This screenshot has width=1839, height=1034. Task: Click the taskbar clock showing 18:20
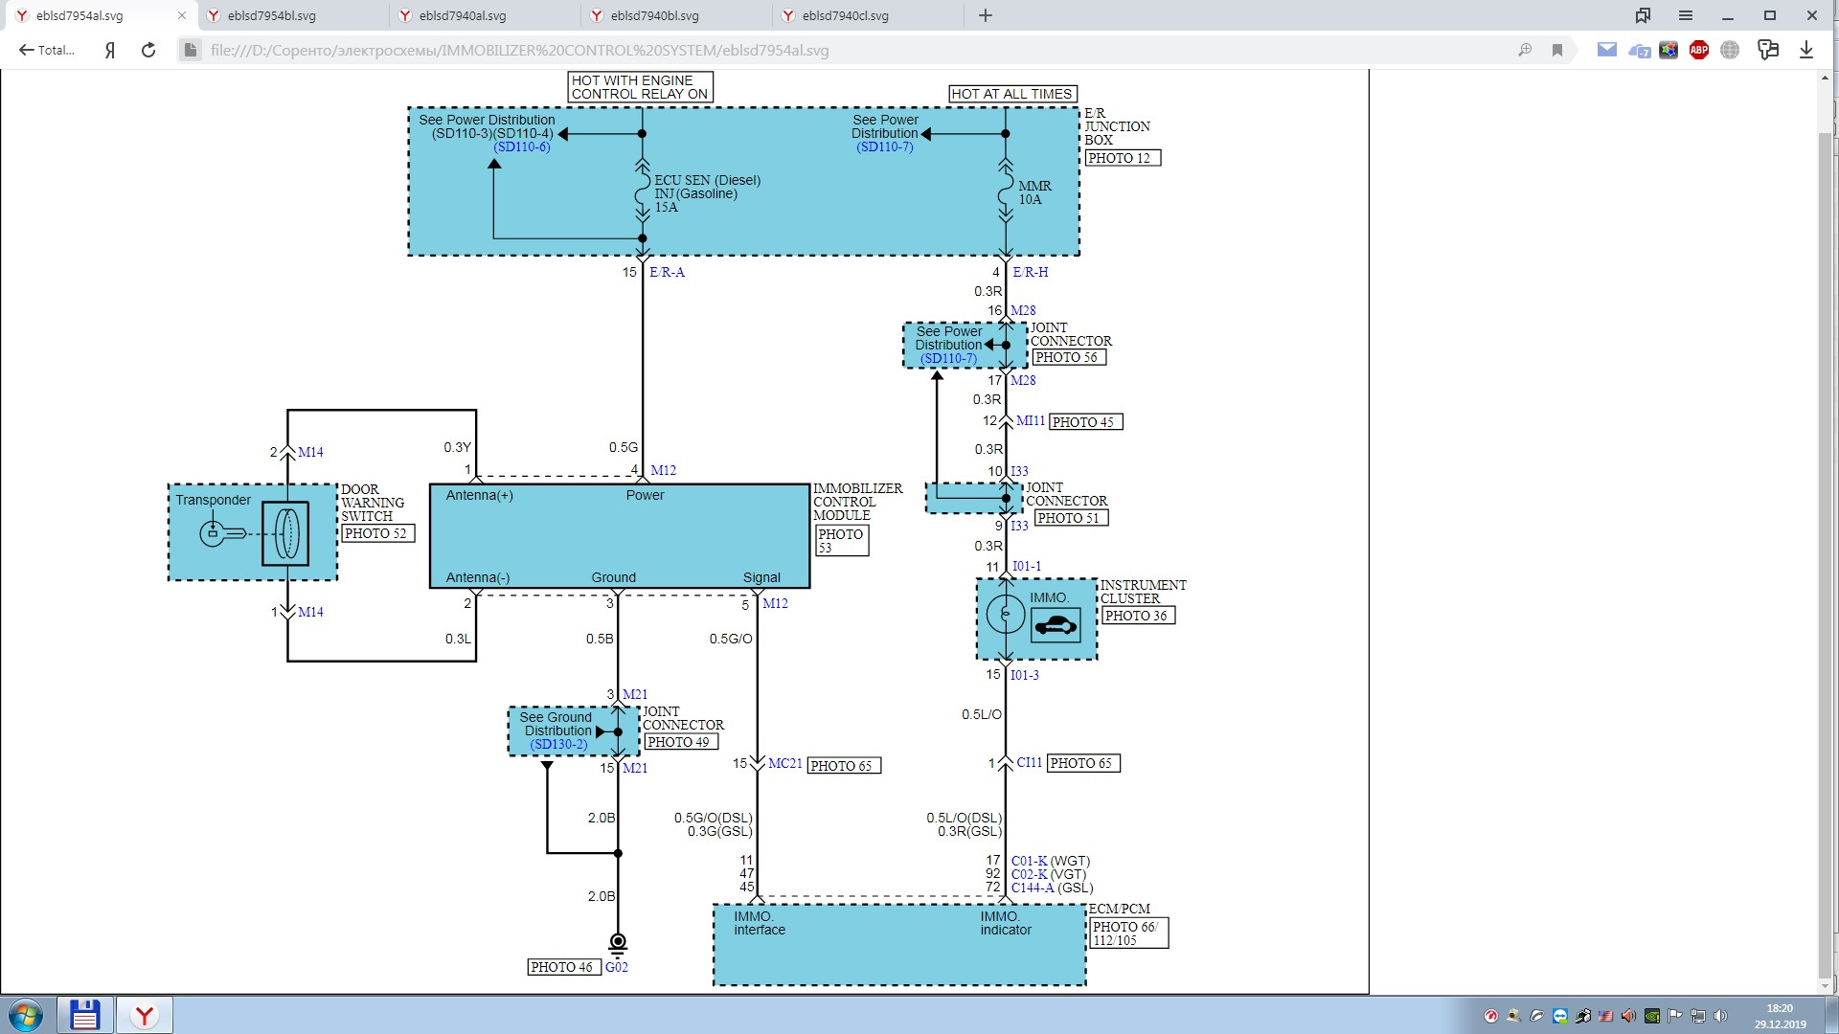coord(1780,1016)
